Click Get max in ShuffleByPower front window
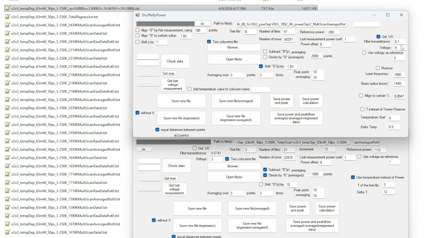 [x=168, y=73]
